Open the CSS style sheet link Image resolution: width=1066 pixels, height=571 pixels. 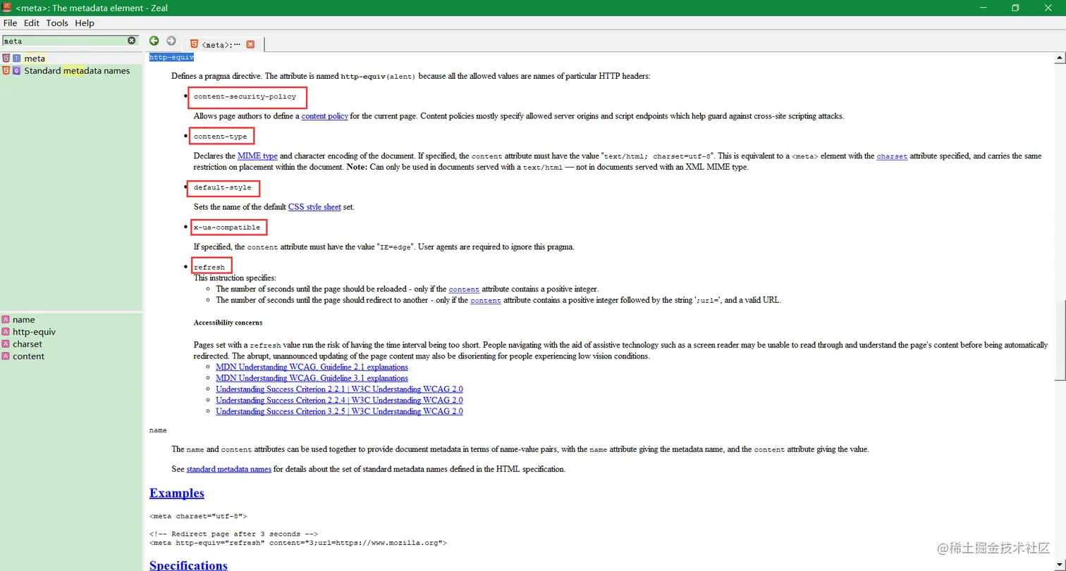[x=314, y=207]
